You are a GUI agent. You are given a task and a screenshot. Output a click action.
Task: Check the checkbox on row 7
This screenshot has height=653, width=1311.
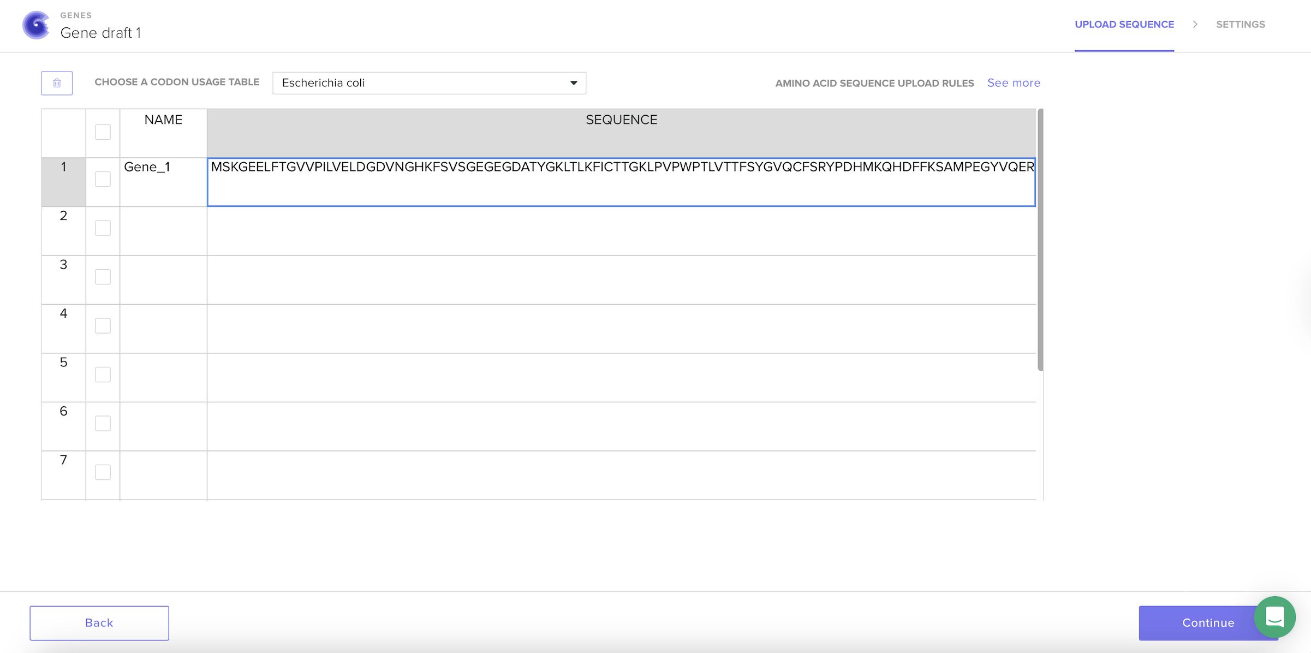pos(103,472)
